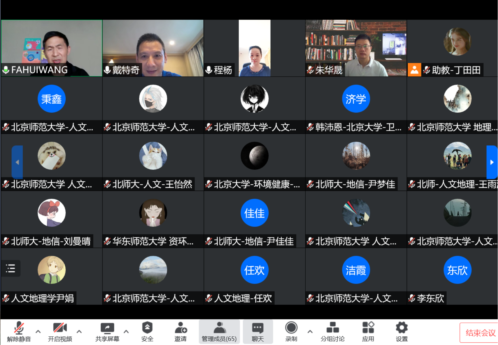Image resolution: width=498 pixels, height=345 pixels.
Task: Expand recording options arrow
Action: click(310, 331)
